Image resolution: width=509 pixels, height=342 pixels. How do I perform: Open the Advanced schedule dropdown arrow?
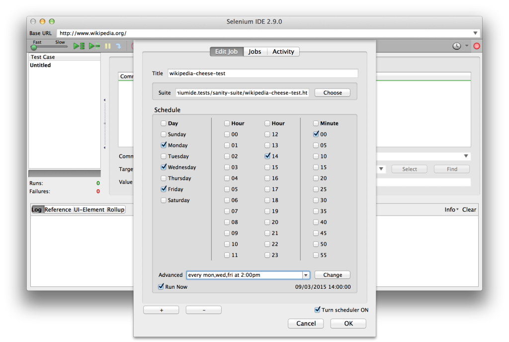306,275
